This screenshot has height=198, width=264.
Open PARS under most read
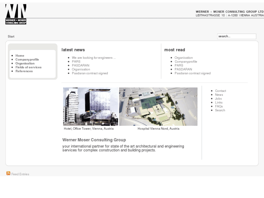(x=179, y=65)
